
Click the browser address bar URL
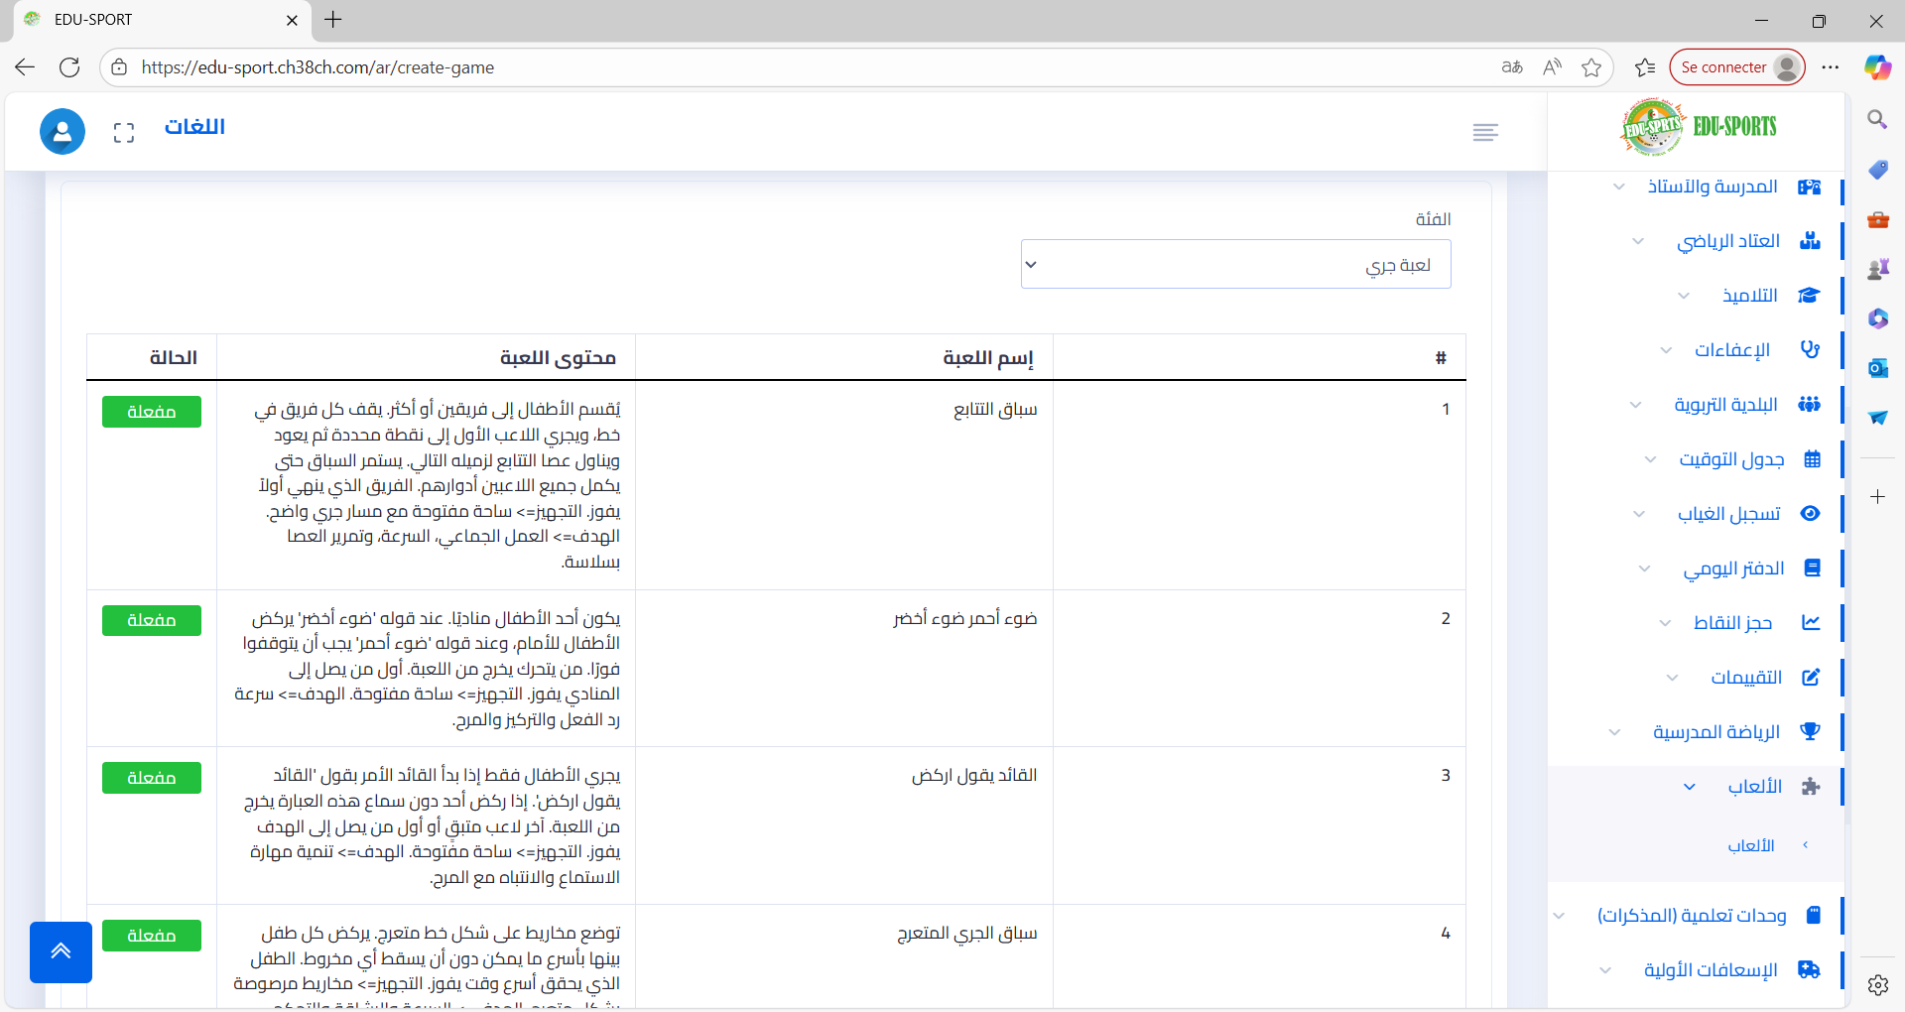click(x=317, y=67)
